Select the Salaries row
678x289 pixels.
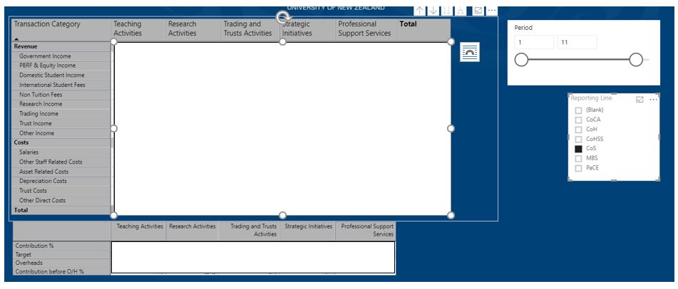[x=61, y=152]
